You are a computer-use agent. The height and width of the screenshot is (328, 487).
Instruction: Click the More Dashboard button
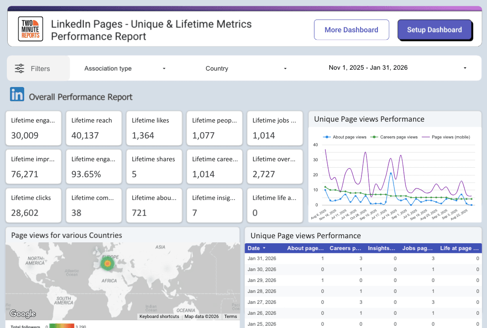(351, 29)
